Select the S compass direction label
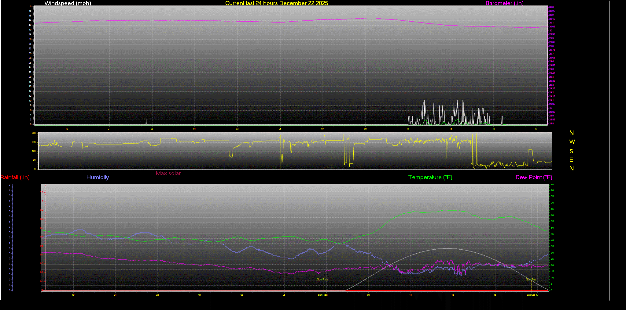This screenshot has height=310, width=626. click(571, 151)
